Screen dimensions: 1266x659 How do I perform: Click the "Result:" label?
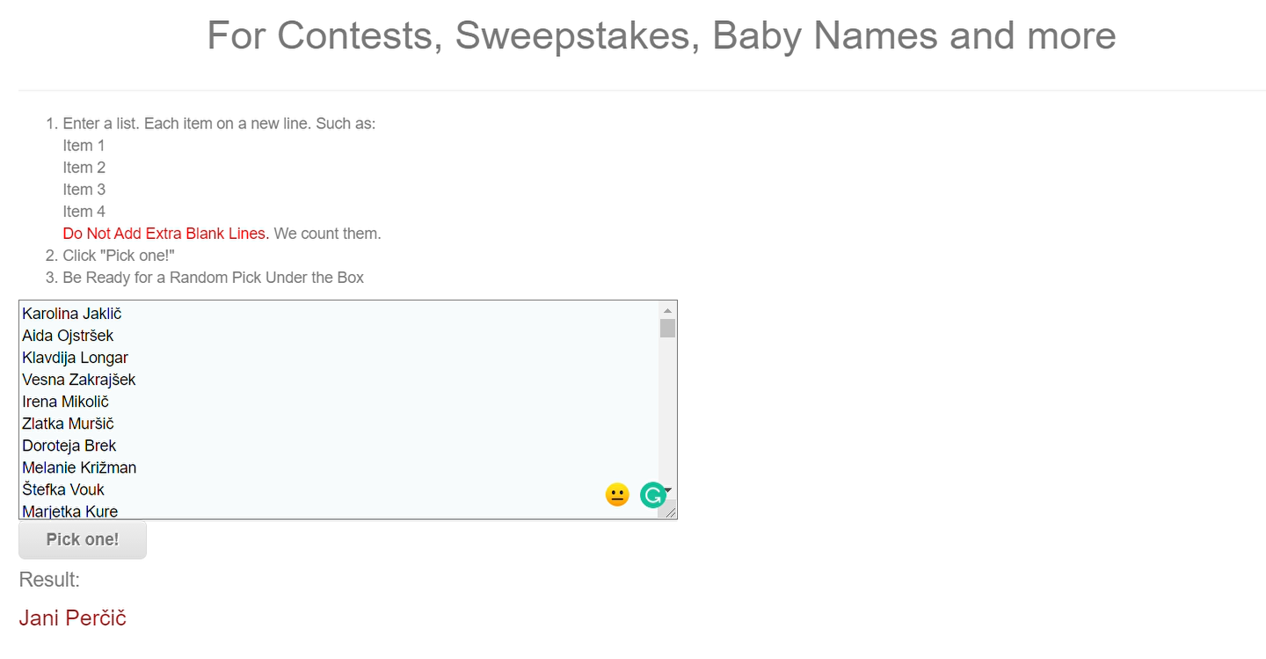(49, 580)
